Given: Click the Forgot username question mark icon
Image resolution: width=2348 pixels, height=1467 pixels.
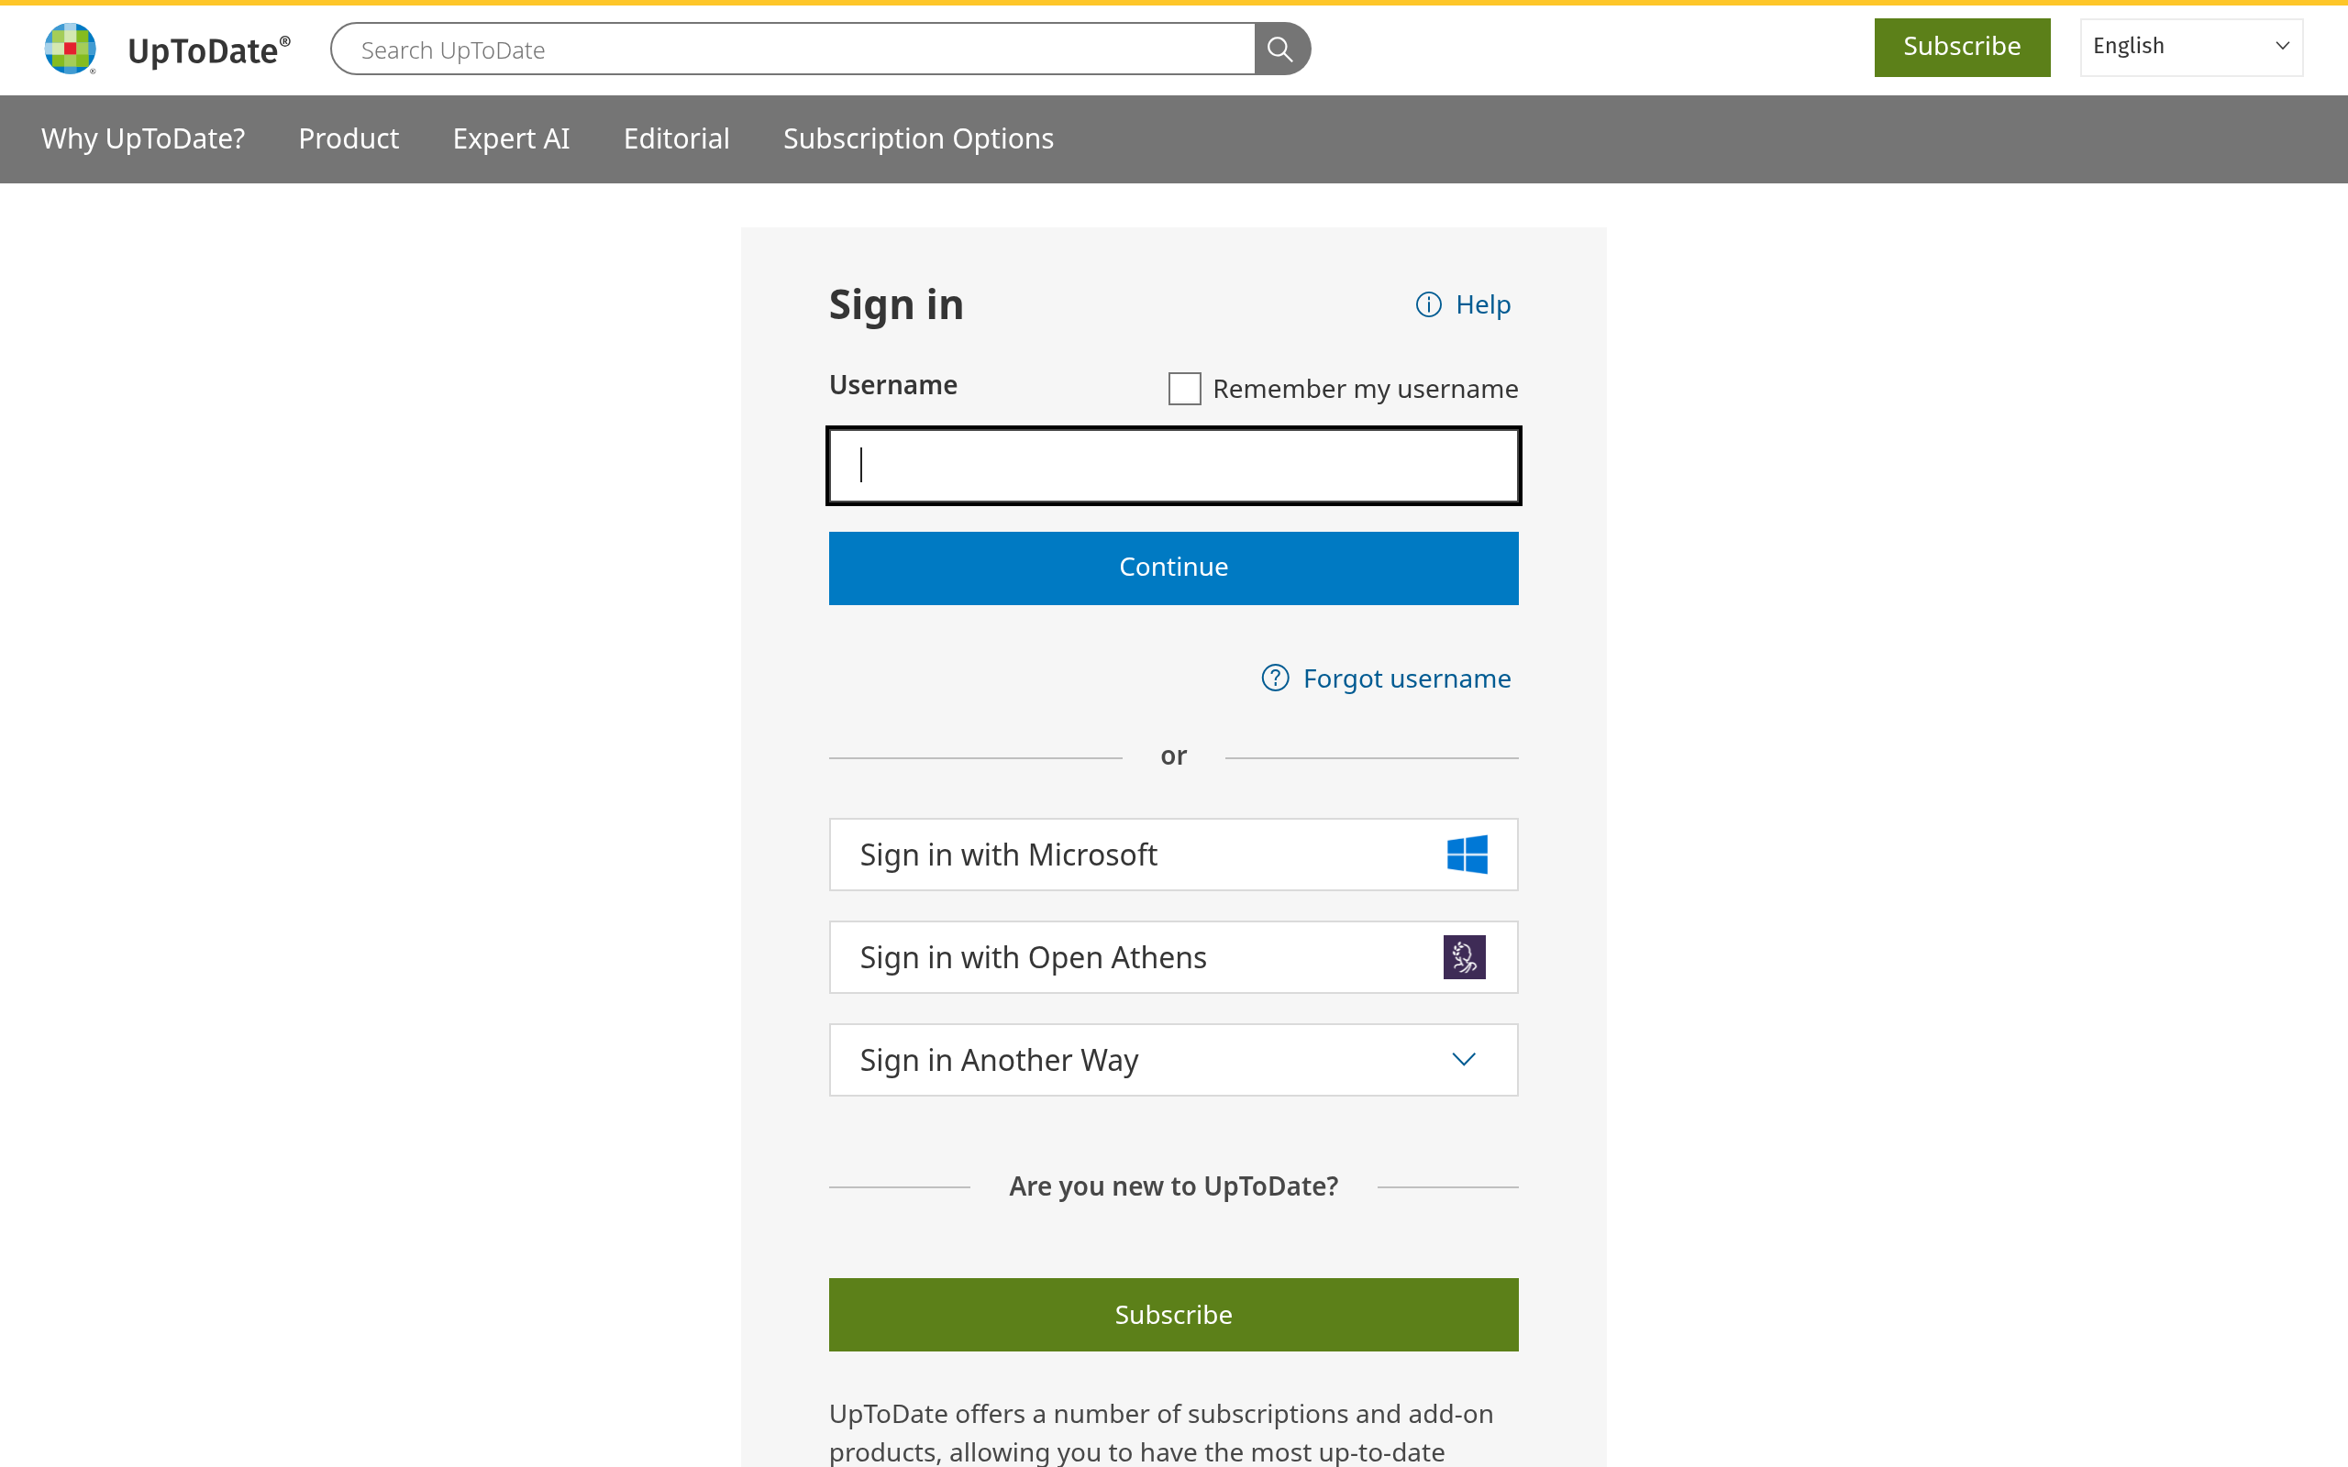Looking at the screenshot, I should tap(1275, 678).
